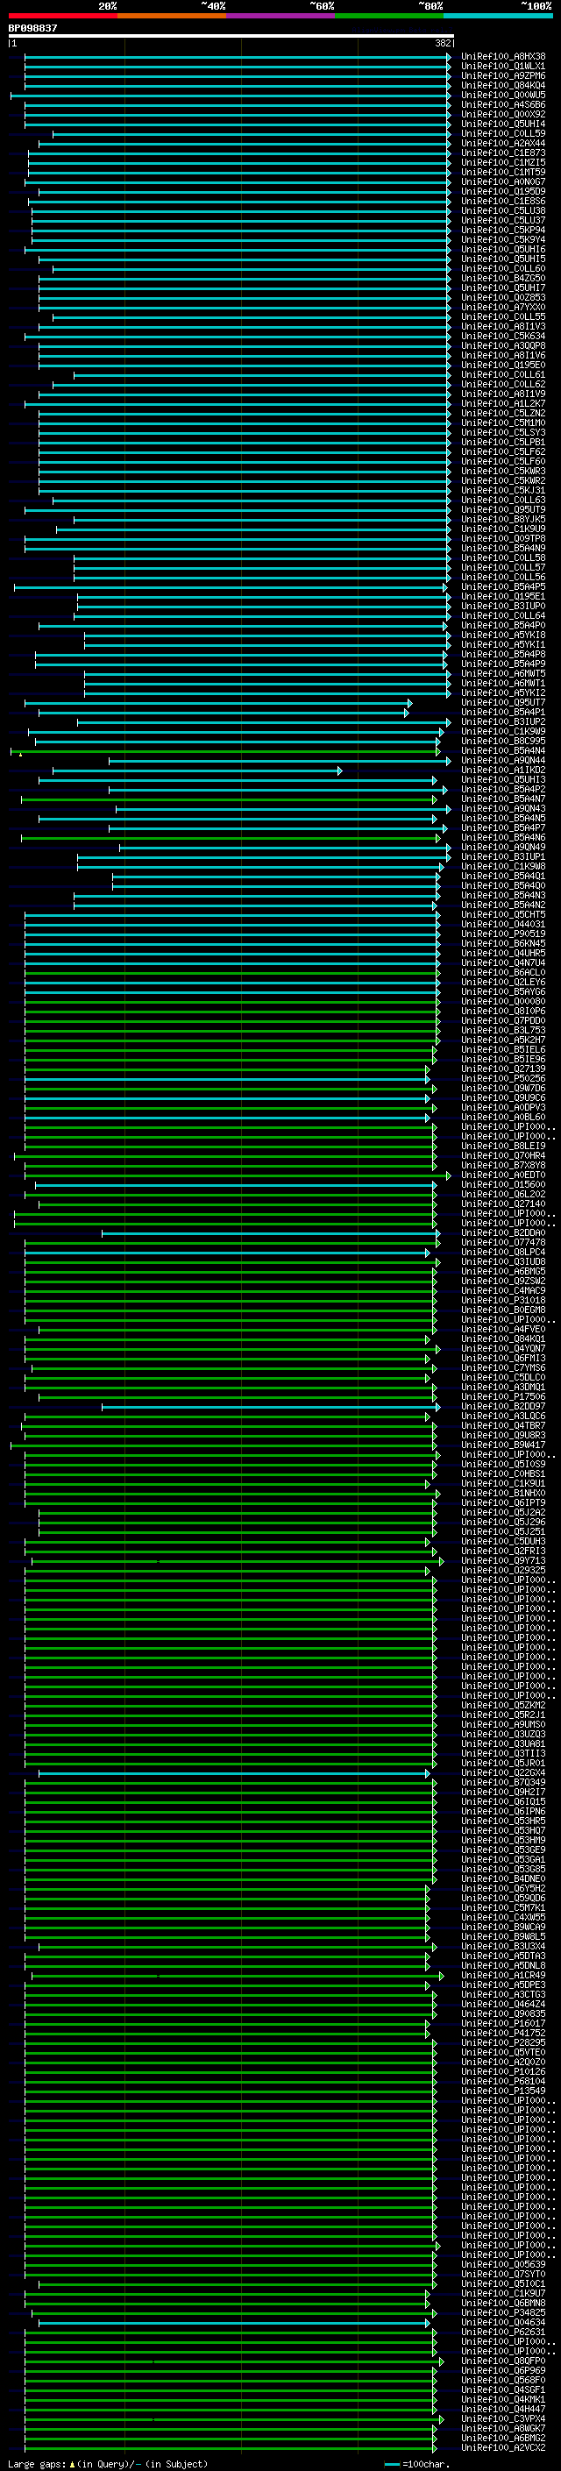This screenshot has width=561, height=2471.
Task: Click the UniRef100_P68104 label
Action: click(x=502, y=2081)
